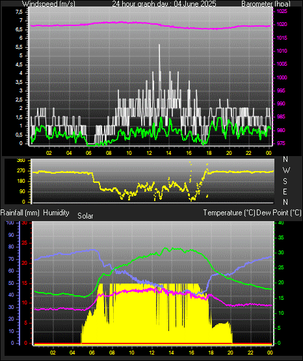Select hour 06 under the windspeed graph
The image size is (303, 361).
(x=88, y=153)
